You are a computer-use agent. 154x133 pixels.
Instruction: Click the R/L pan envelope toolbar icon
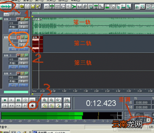point(143,7)
